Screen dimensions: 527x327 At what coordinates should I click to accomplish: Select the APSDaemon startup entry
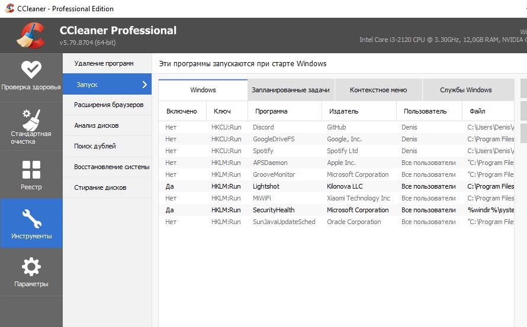[336, 163]
